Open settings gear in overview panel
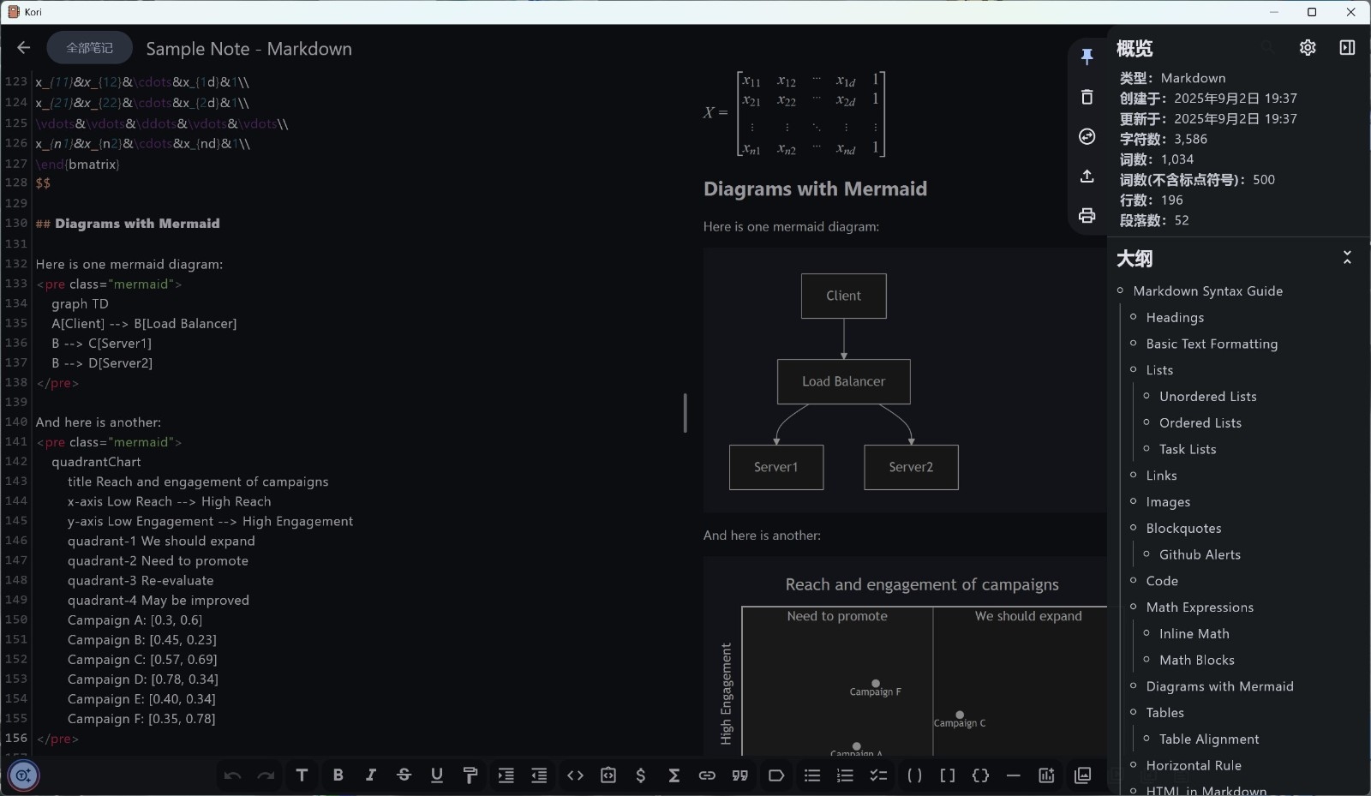This screenshot has width=1371, height=796. coord(1307,48)
